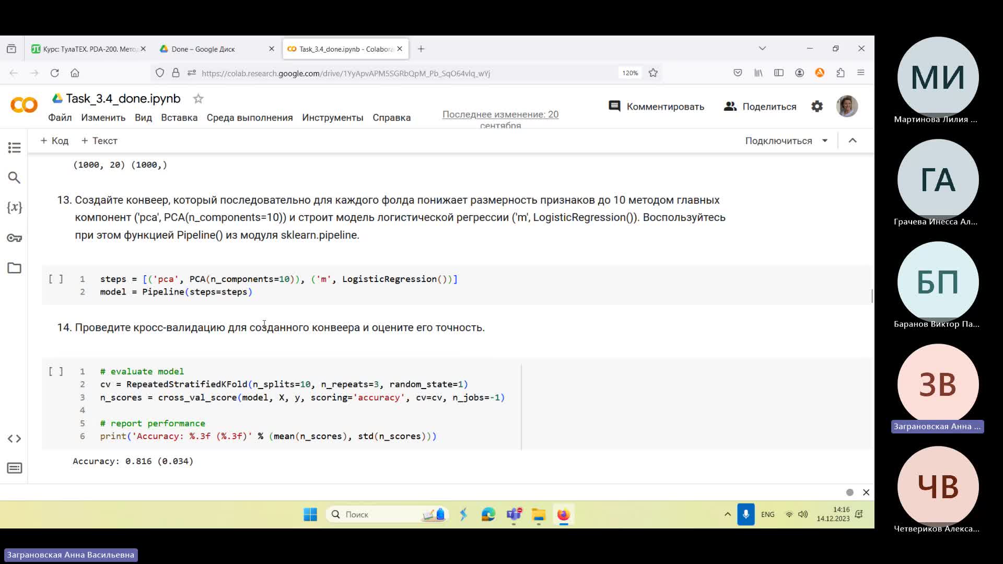Open Firefox extensions puzzle icon
This screenshot has height=564, width=1003.
pyautogui.click(x=840, y=73)
